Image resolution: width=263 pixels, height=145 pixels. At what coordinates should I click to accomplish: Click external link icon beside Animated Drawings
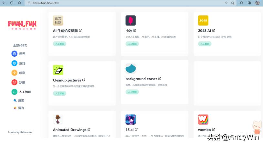[x=89, y=129]
